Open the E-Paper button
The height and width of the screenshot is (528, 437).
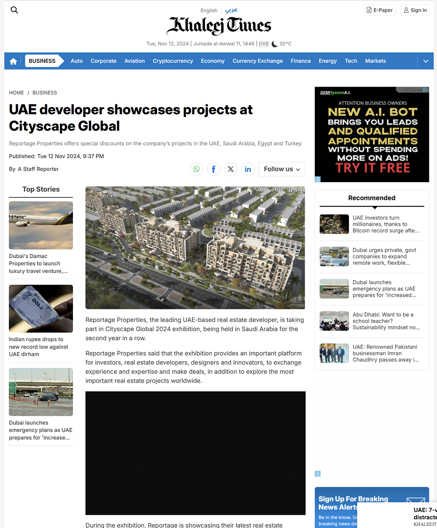[x=379, y=10]
